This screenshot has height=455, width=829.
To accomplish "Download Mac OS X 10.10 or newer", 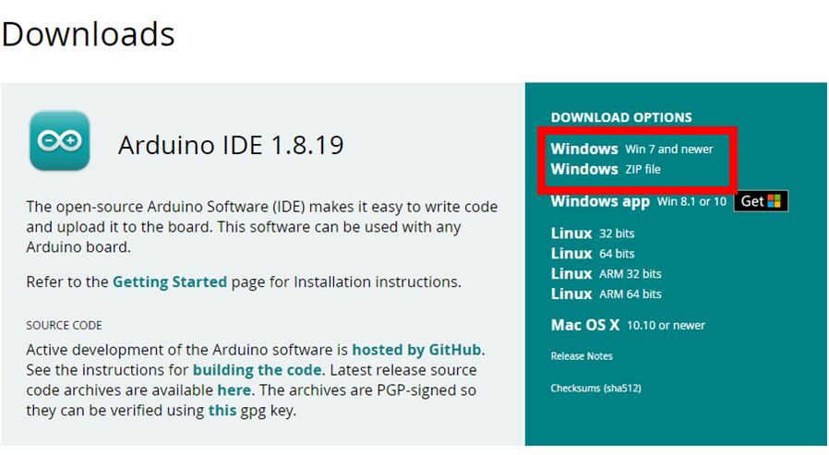I will pyautogui.click(x=628, y=325).
